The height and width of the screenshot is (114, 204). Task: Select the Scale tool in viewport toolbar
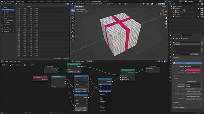[73, 25]
